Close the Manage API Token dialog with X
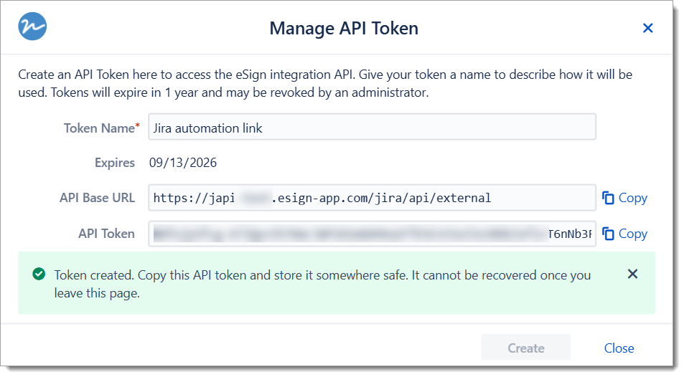The height and width of the screenshot is (377, 684). (x=647, y=29)
